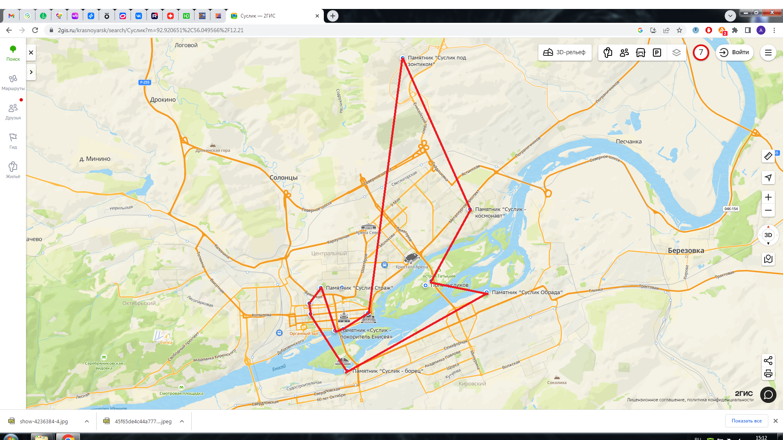Click the Памятник "Суслик - борец" label

[x=388, y=371]
